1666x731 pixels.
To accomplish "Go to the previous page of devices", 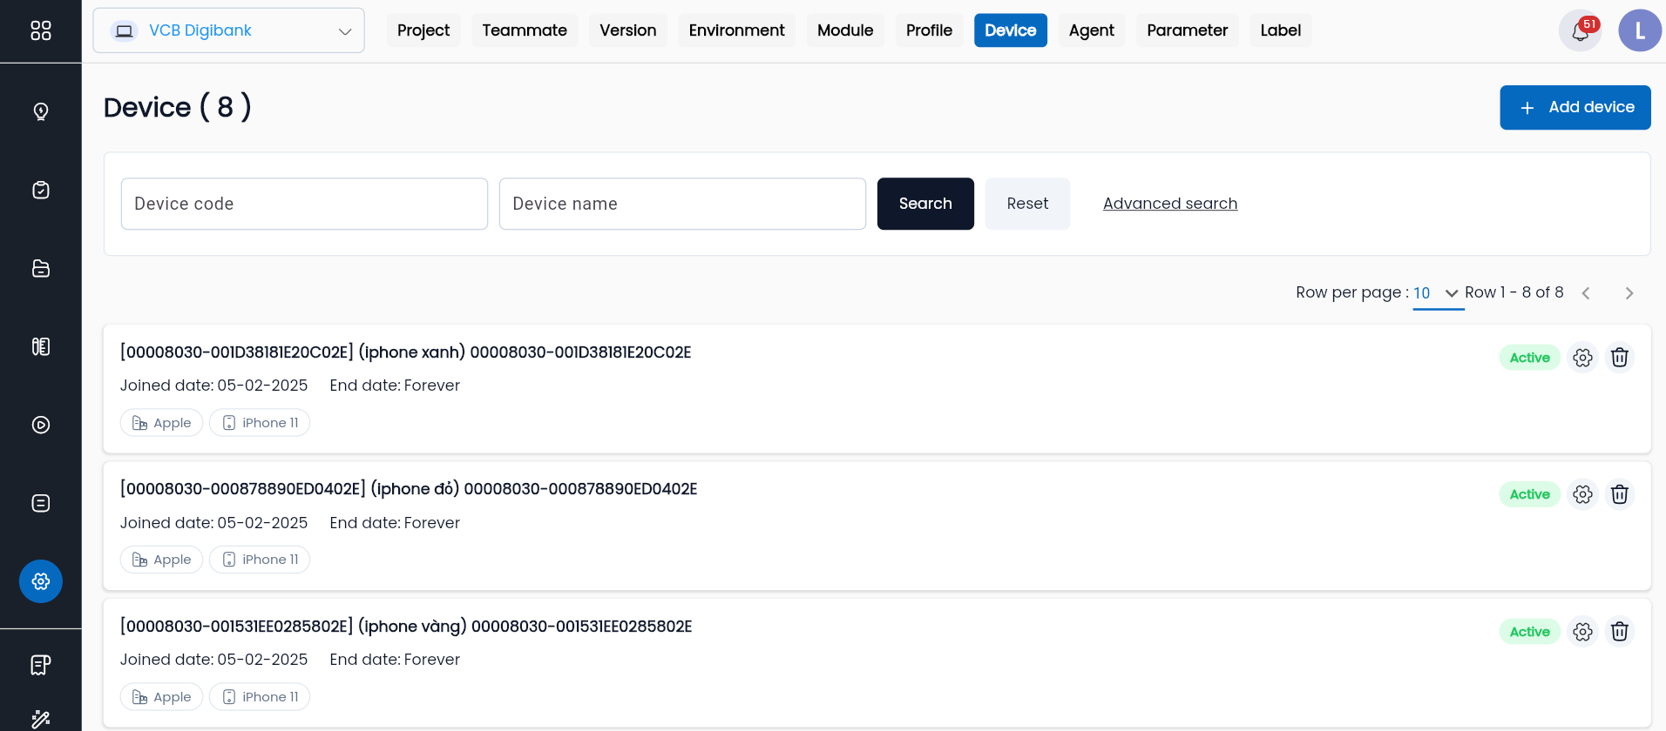I will click(1586, 293).
